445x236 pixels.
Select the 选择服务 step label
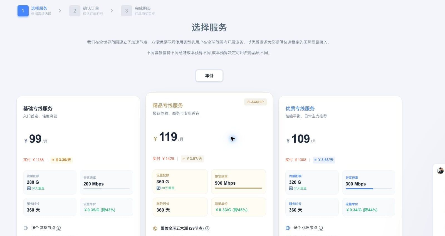(39, 8)
